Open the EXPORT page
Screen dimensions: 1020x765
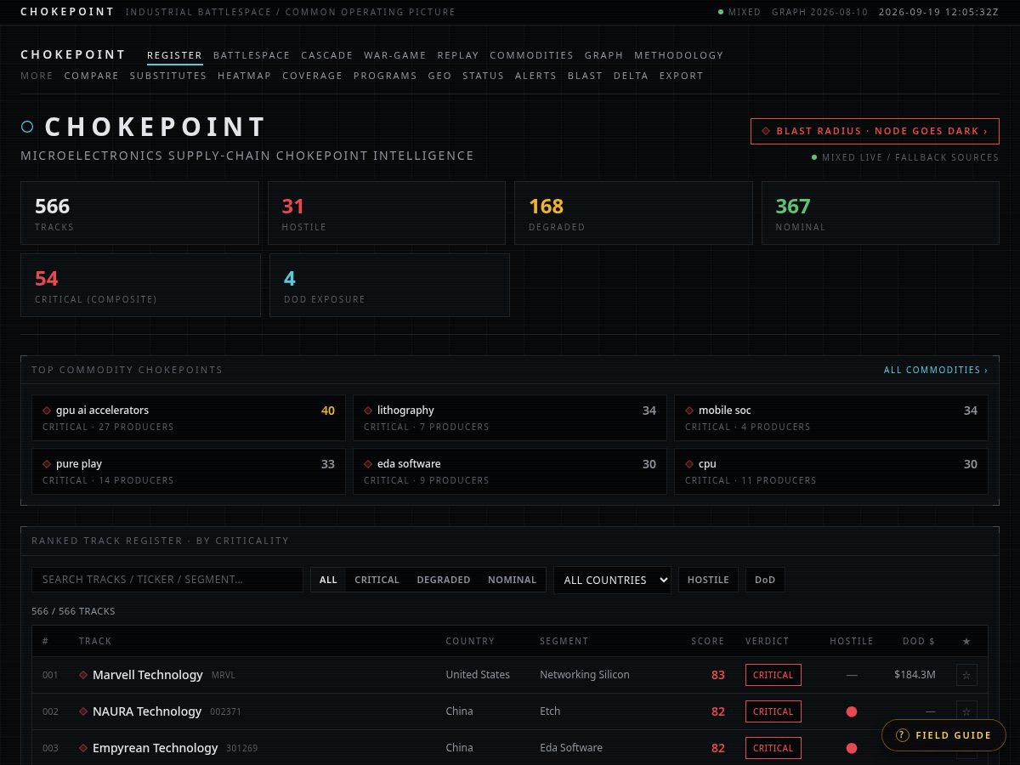coord(681,76)
